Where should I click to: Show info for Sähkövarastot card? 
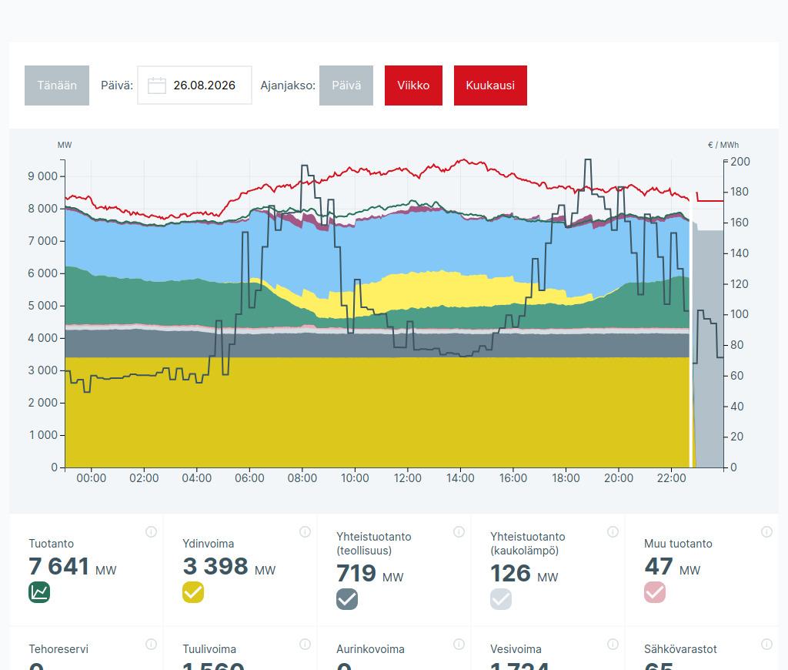coord(766,645)
